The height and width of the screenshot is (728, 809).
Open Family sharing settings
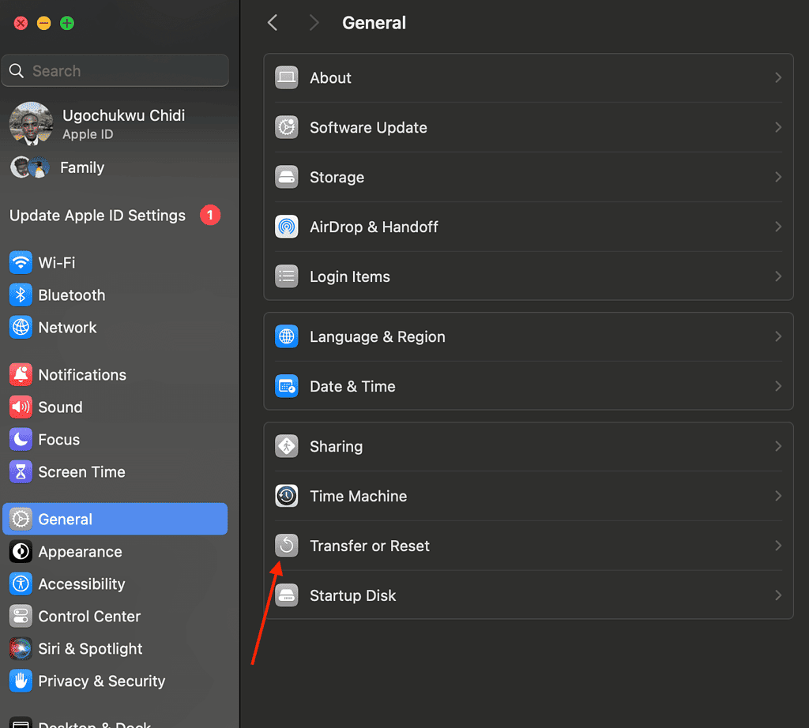[81, 167]
